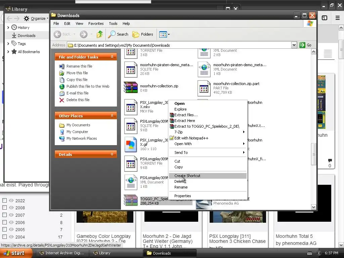Click E-mail this file task

78,93
